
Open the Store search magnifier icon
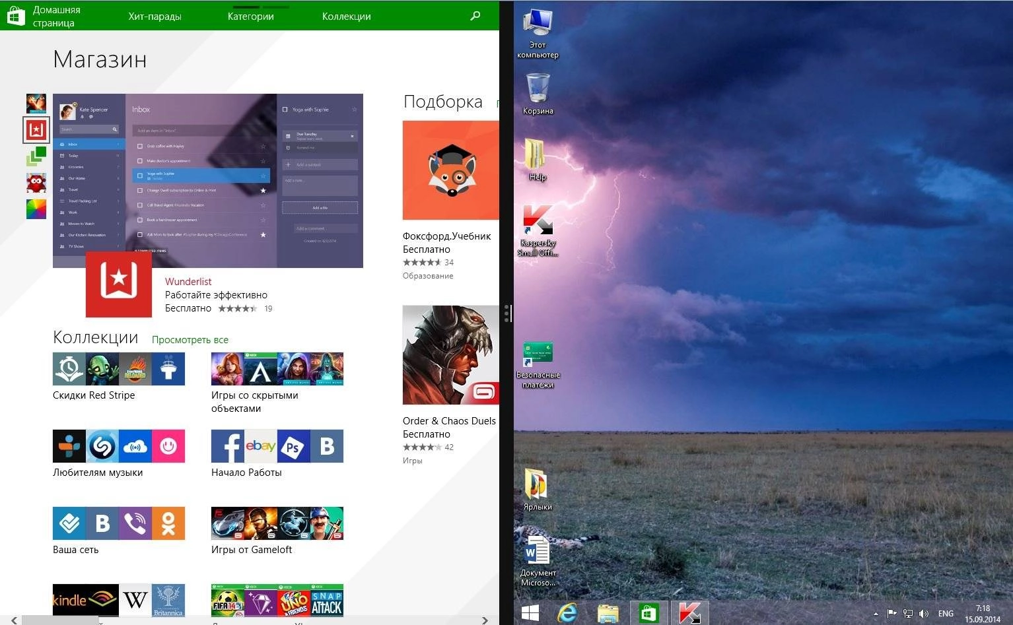tap(475, 16)
